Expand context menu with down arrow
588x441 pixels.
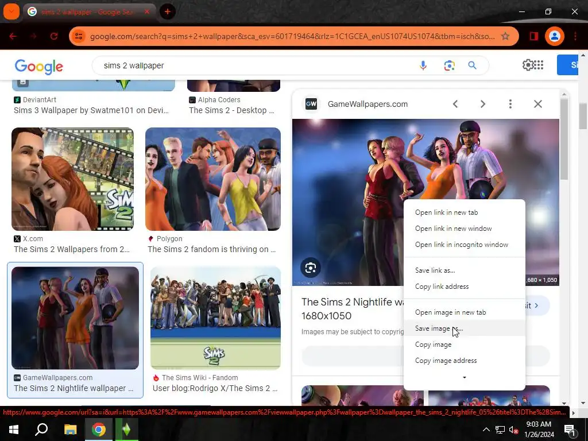(x=464, y=377)
